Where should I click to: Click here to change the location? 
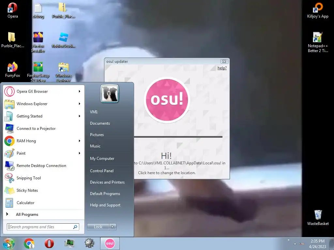[167, 173]
